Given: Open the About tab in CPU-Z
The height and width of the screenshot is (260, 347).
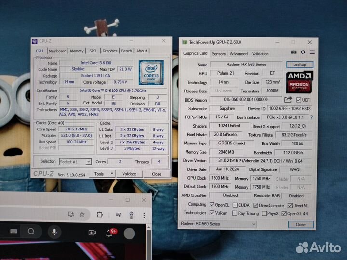Looking at the screenshot, I should tap(142, 51).
